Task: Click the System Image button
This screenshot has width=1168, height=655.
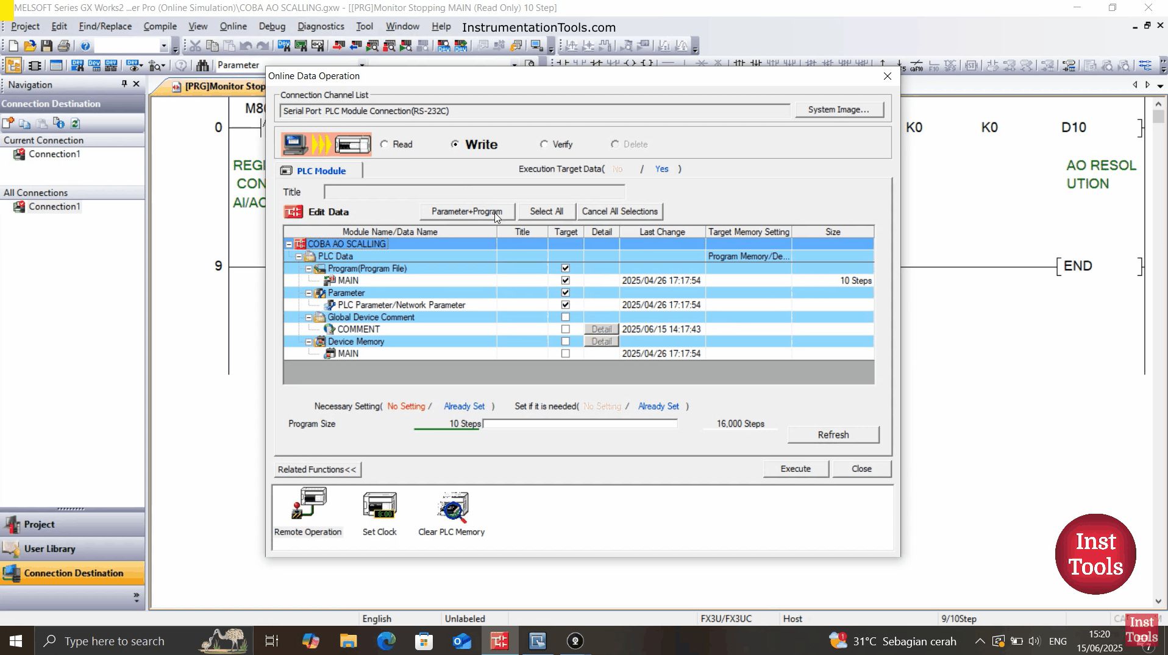Action: pos(838,110)
